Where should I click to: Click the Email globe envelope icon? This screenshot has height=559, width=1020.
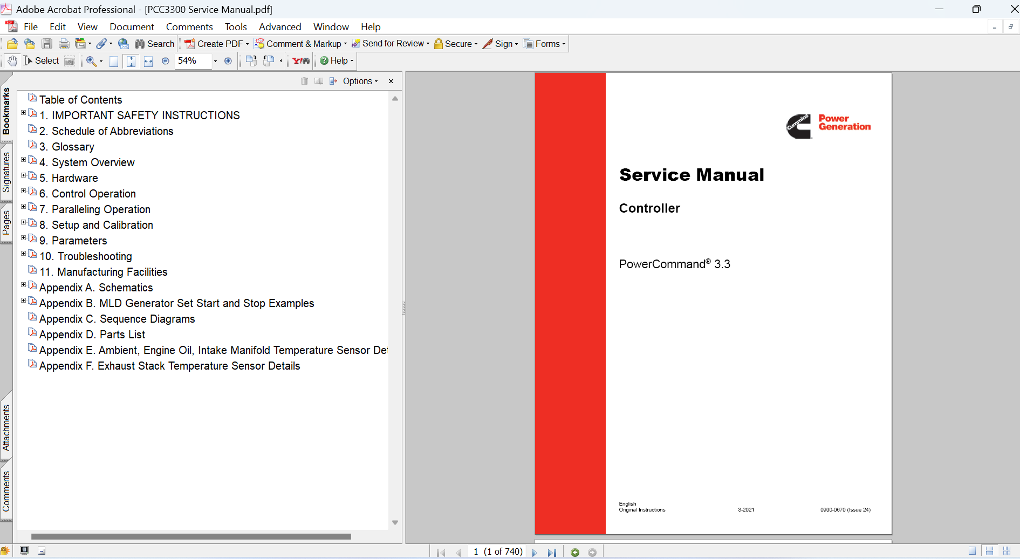tap(124, 44)
